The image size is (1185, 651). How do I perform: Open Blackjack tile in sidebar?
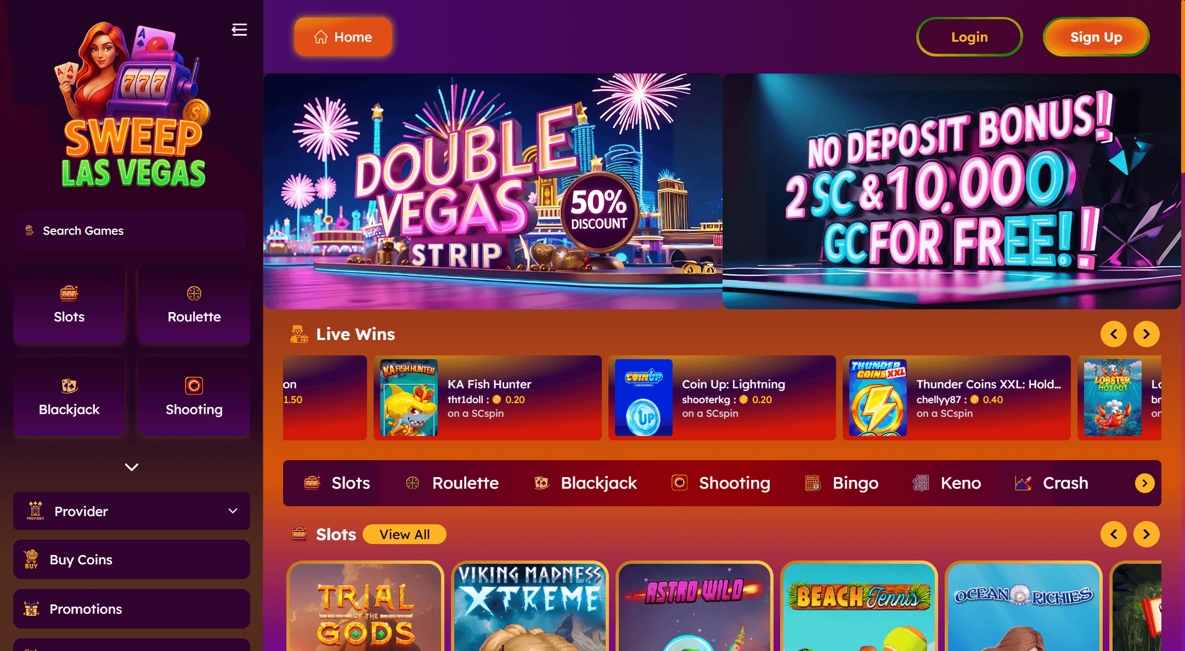click(x=69, y=397)
